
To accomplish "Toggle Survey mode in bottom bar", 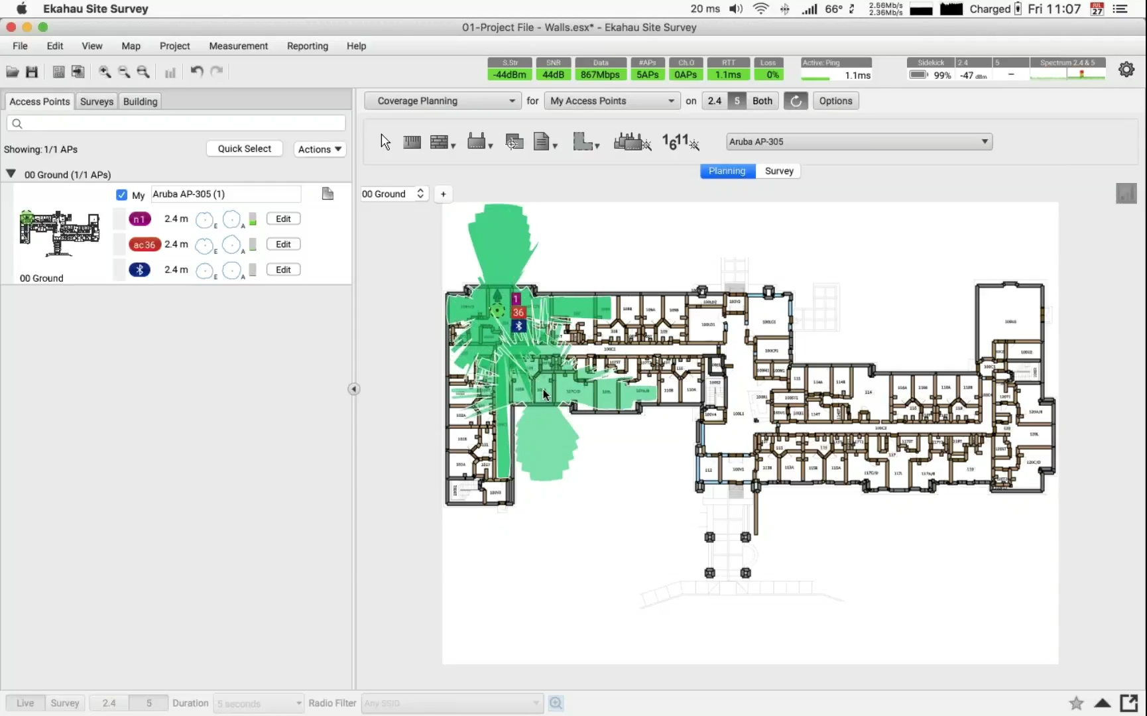I will point(65,703).
